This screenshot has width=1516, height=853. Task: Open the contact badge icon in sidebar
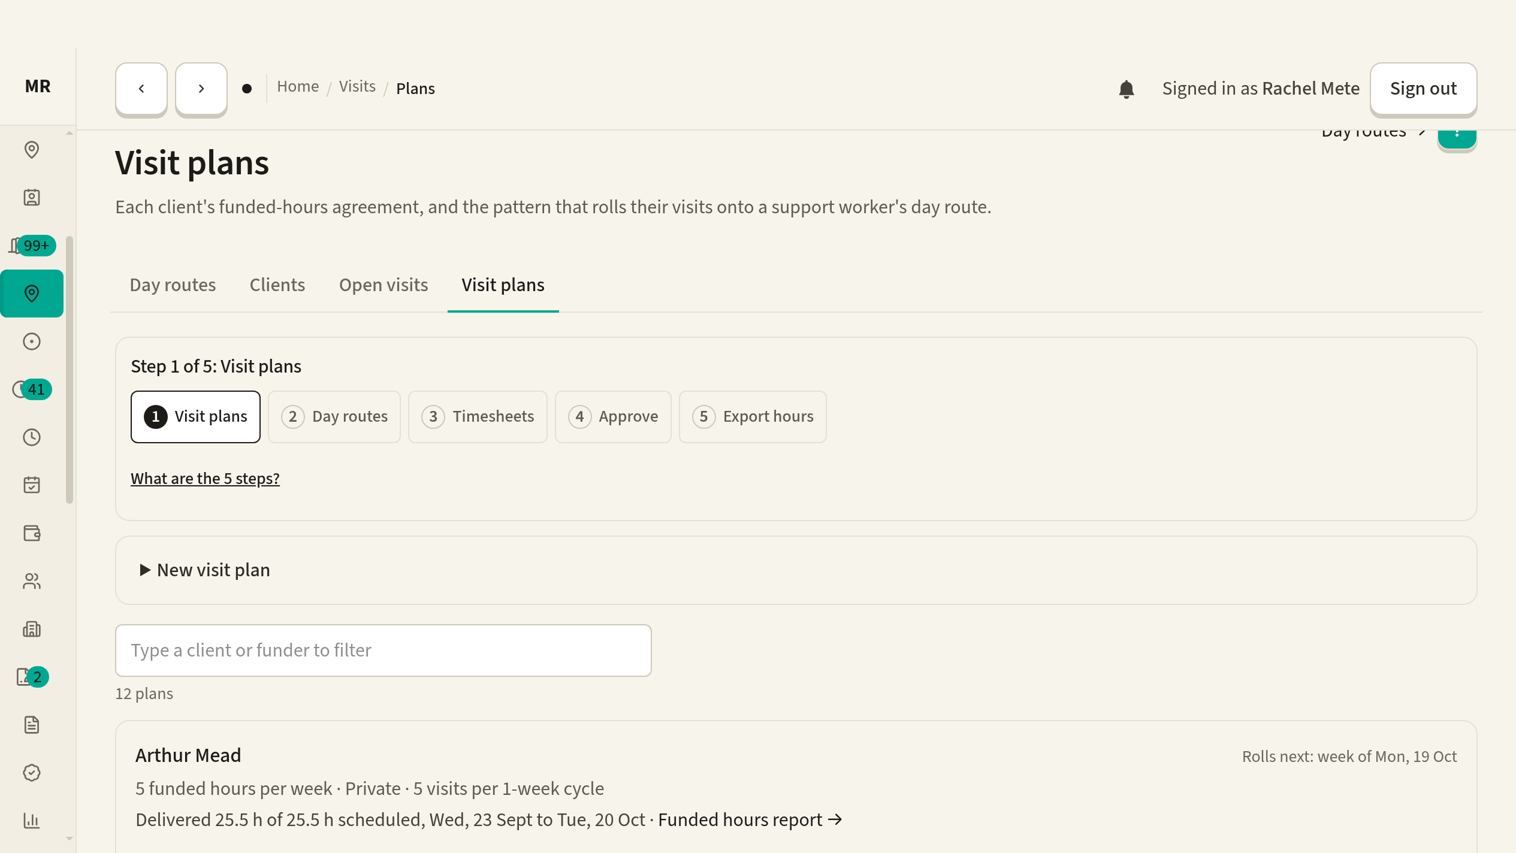coord(32,198)
